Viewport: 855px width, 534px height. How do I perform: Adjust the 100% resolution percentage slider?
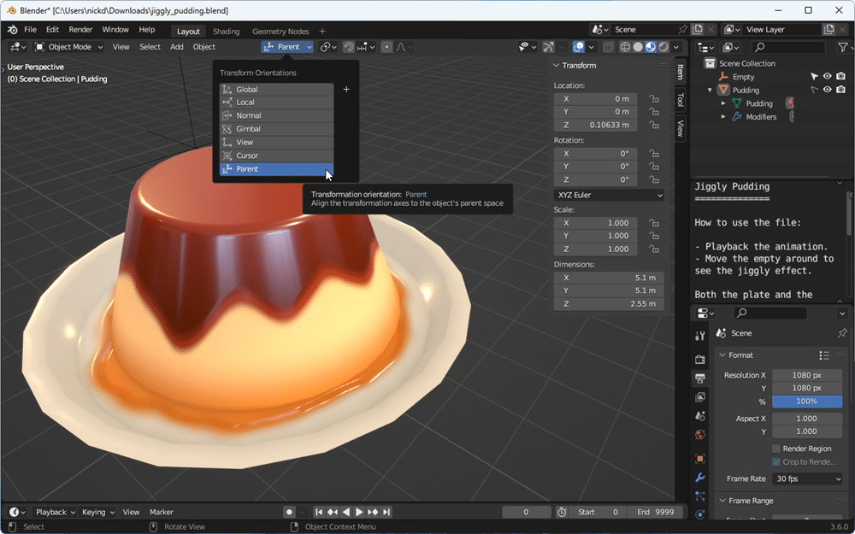click(807, 402)
